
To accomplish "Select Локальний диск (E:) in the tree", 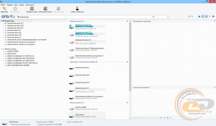I will click(x=15, y=28).
